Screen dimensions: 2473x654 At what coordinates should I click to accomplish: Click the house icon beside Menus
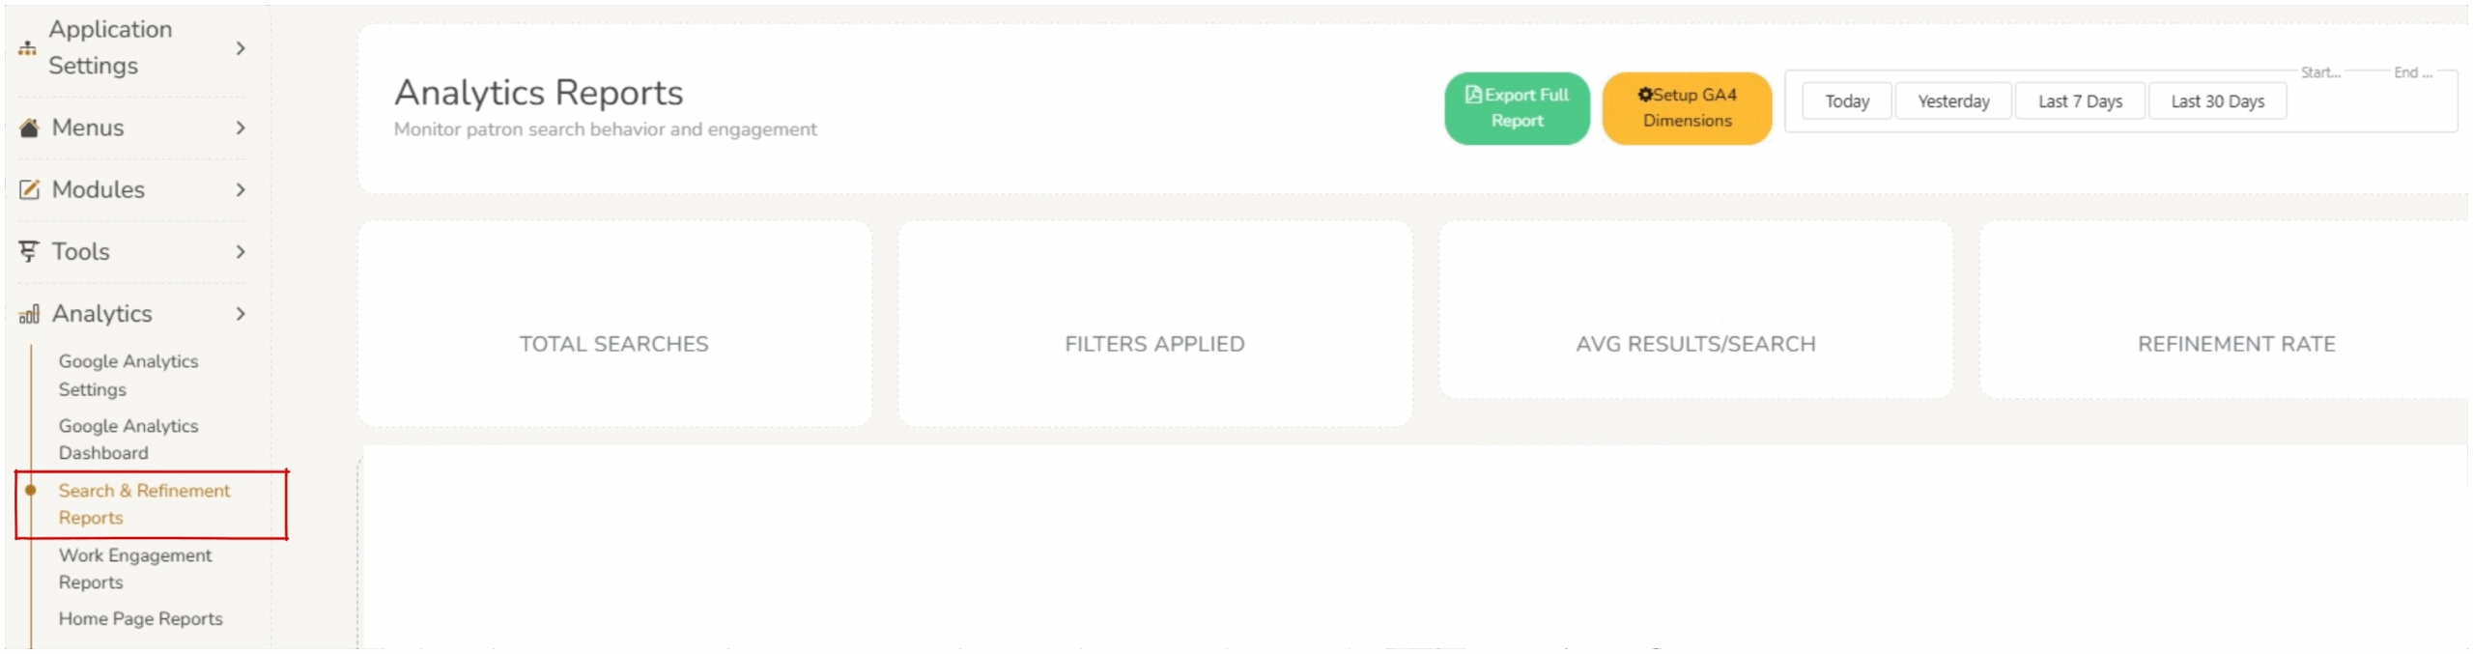pyautogui.click(x=29, y=128)
